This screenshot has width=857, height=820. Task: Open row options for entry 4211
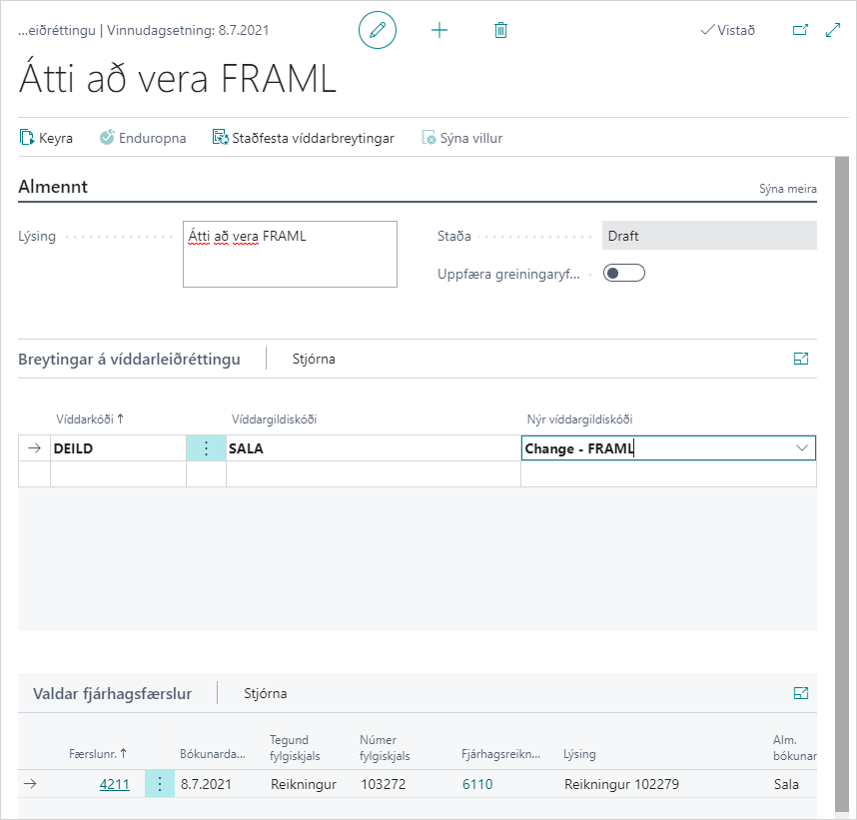(x=160, y=784)
